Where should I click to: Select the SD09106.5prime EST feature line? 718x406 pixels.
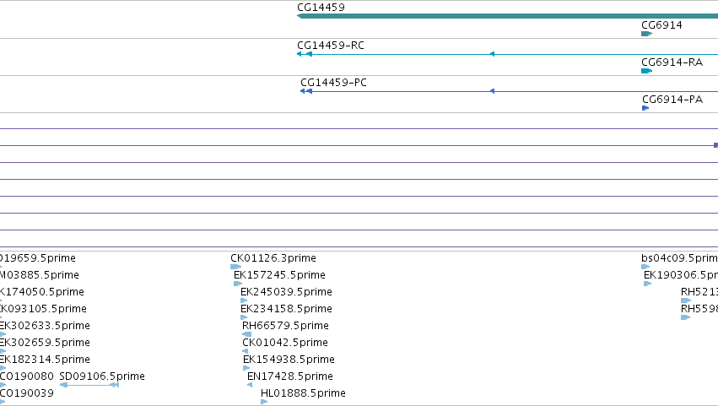tap(89, 385)
